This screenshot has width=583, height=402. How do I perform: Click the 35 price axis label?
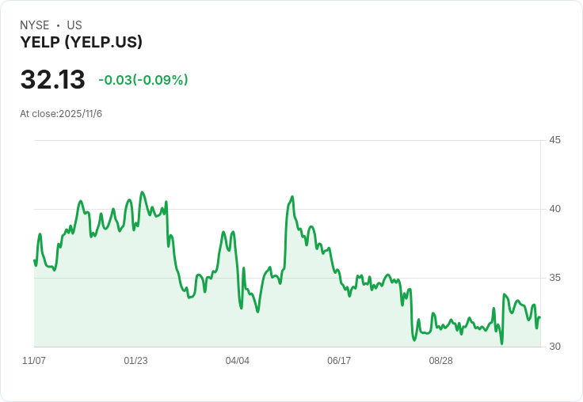tap(554, 278)
